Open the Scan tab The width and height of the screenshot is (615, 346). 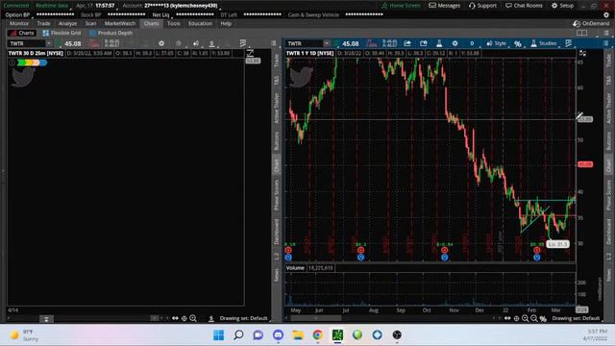click(x=90, y=23)
